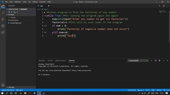Screen dimensions: 170x95
Task: Switch to the Debug Console tab
Action: click(61, 61)
